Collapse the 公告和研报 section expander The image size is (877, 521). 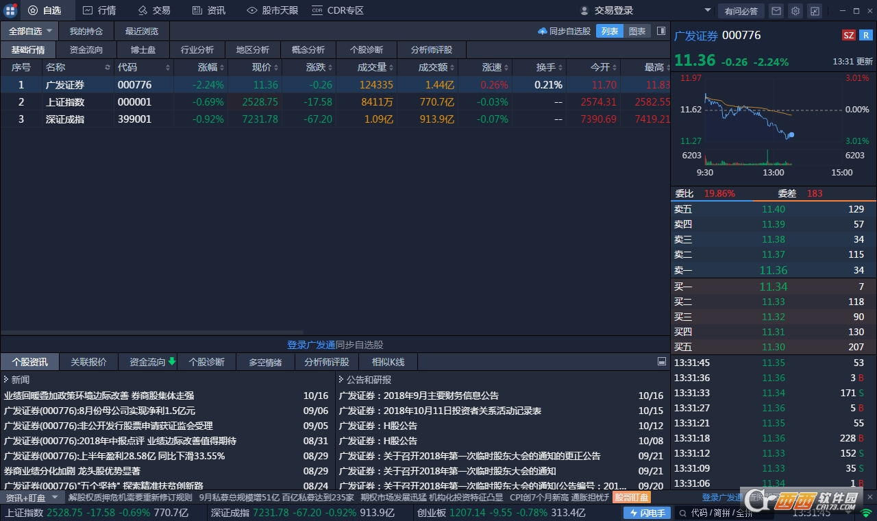click(x=341, y=379)
